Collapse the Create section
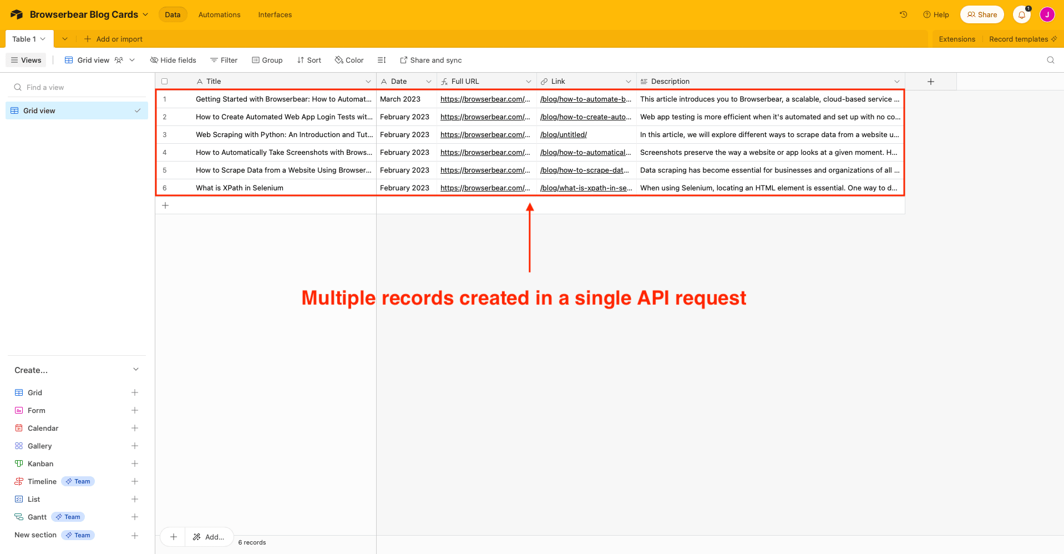Screen dimensions: 1064x554 (136, 370)
